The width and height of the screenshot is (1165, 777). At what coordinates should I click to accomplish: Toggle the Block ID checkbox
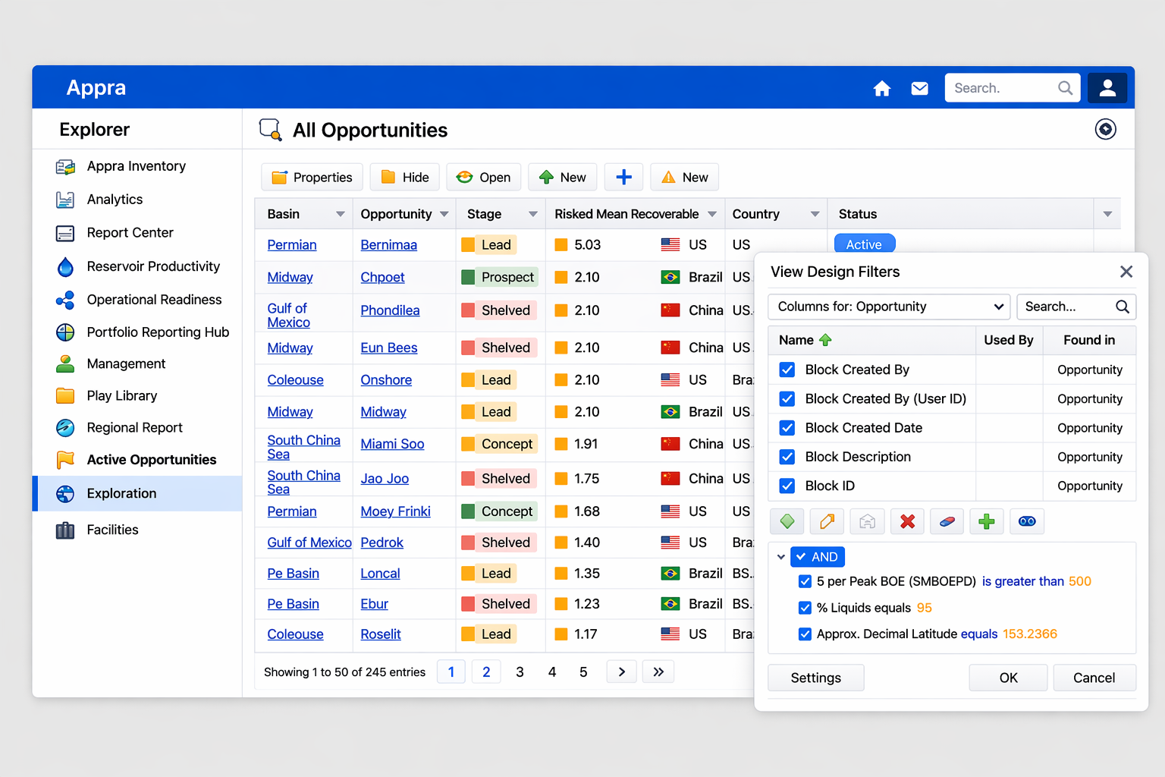[x=787, y=486]
